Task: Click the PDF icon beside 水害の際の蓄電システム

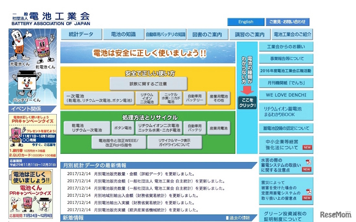Action: [308, 162]
